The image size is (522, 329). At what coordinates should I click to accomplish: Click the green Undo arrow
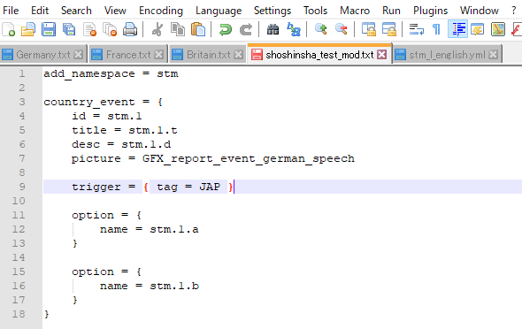(226, 29)
